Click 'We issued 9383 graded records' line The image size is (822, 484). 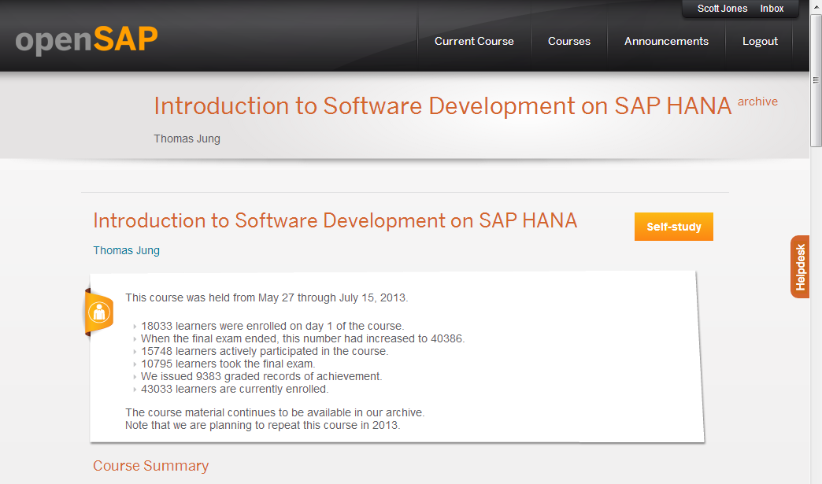click(x=261, y=376)
